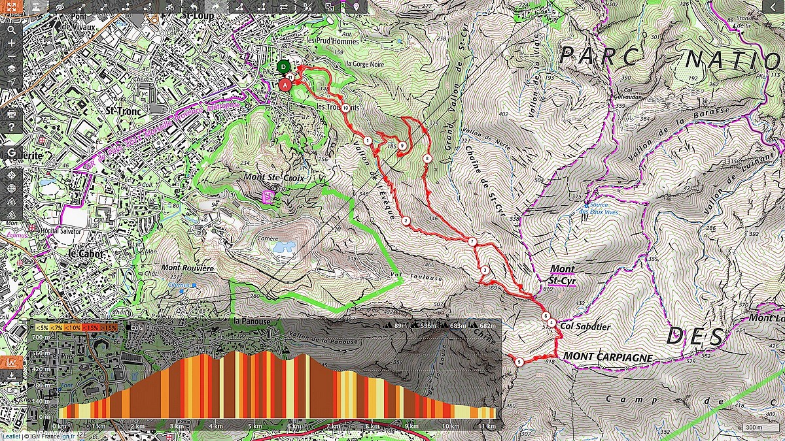Viewport: 785px width, 441px height.
Task: Click the Mont Rouvière map label
Action: tap(188, 268)
